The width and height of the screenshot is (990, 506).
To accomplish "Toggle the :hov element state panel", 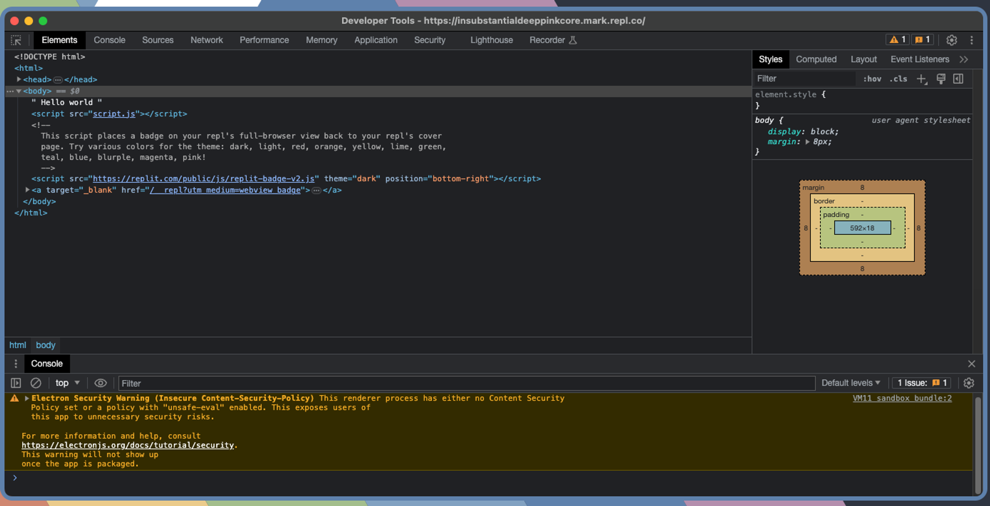I will [872, 79].
